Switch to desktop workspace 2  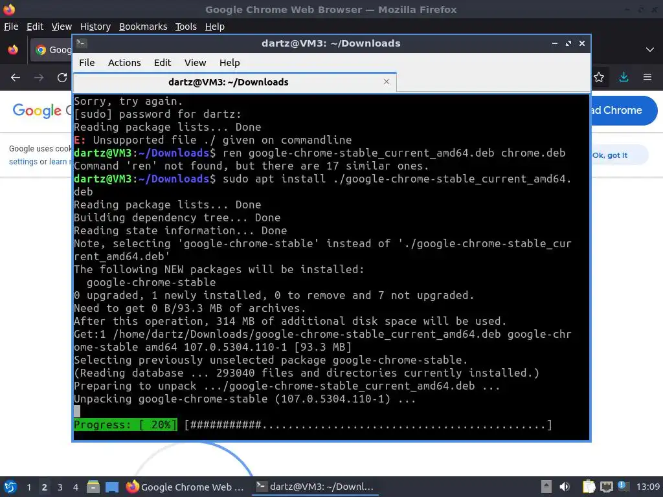click(44, 487)
